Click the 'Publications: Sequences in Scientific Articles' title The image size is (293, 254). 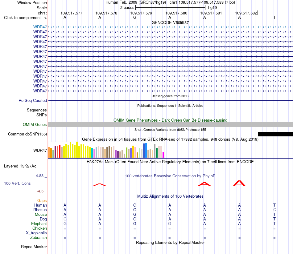[x=170, y=106]
